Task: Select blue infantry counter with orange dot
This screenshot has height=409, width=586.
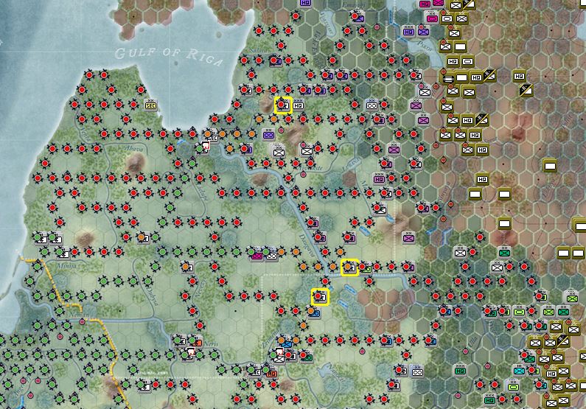Action: click(x=286, y=343)
